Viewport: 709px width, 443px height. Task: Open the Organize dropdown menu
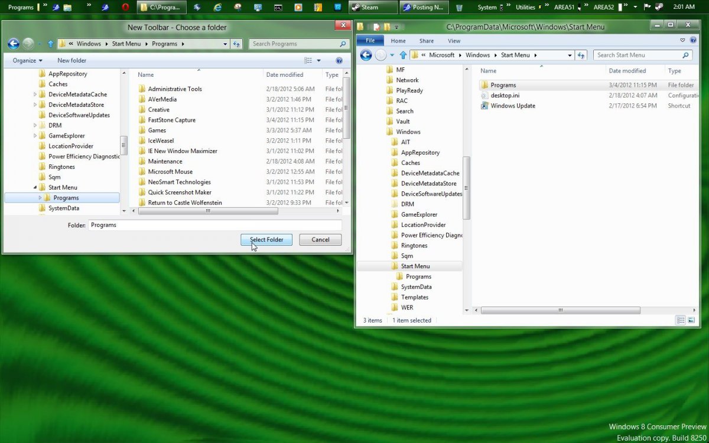[28, 60]
